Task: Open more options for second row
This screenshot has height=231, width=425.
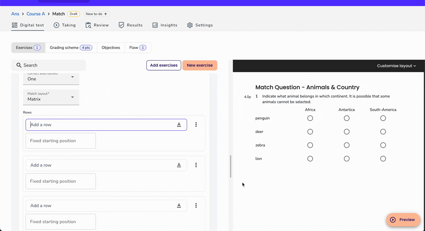Action: point(196,165)
